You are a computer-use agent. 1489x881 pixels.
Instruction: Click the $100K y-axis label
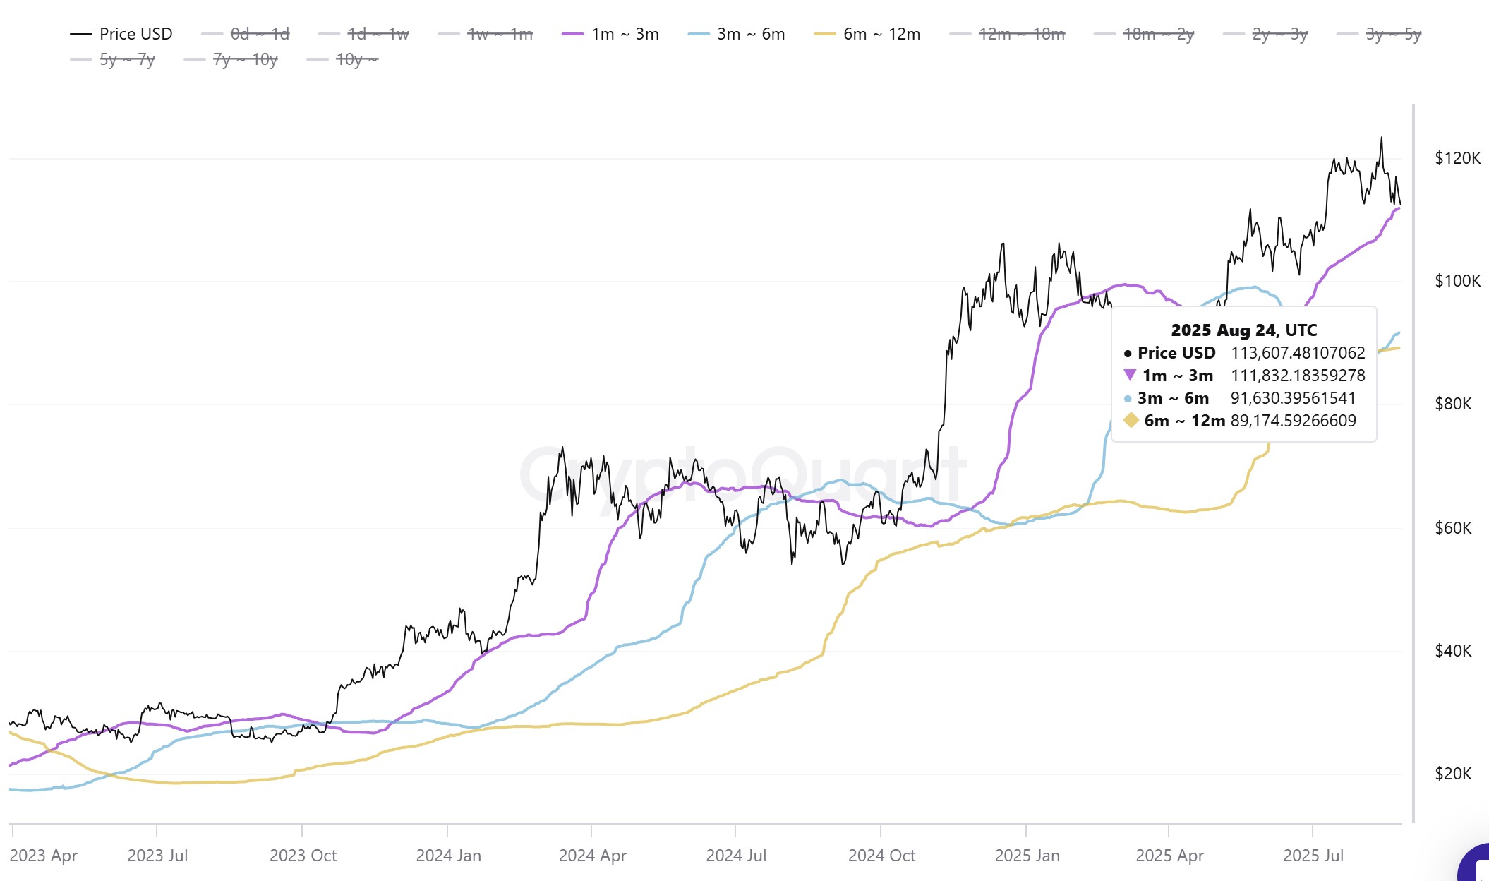[x=1457, y=281]
